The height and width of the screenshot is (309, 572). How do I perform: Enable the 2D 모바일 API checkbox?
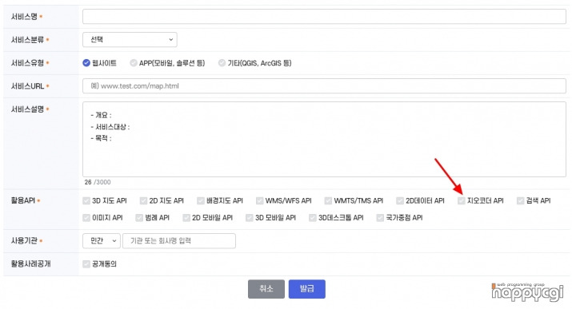[x=186, y=218]
